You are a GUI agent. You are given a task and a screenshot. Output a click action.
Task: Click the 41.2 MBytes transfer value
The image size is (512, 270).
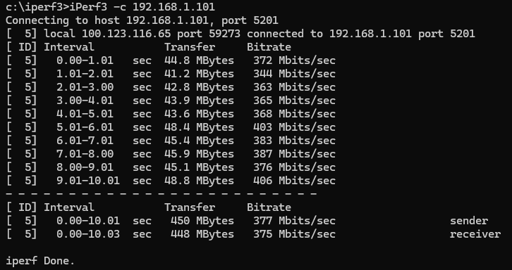pos(199,74)
